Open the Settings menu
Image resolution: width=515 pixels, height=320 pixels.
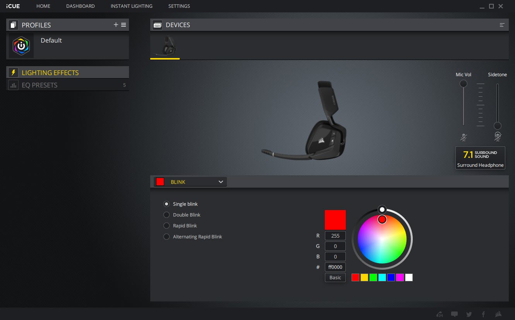point(179,6)
